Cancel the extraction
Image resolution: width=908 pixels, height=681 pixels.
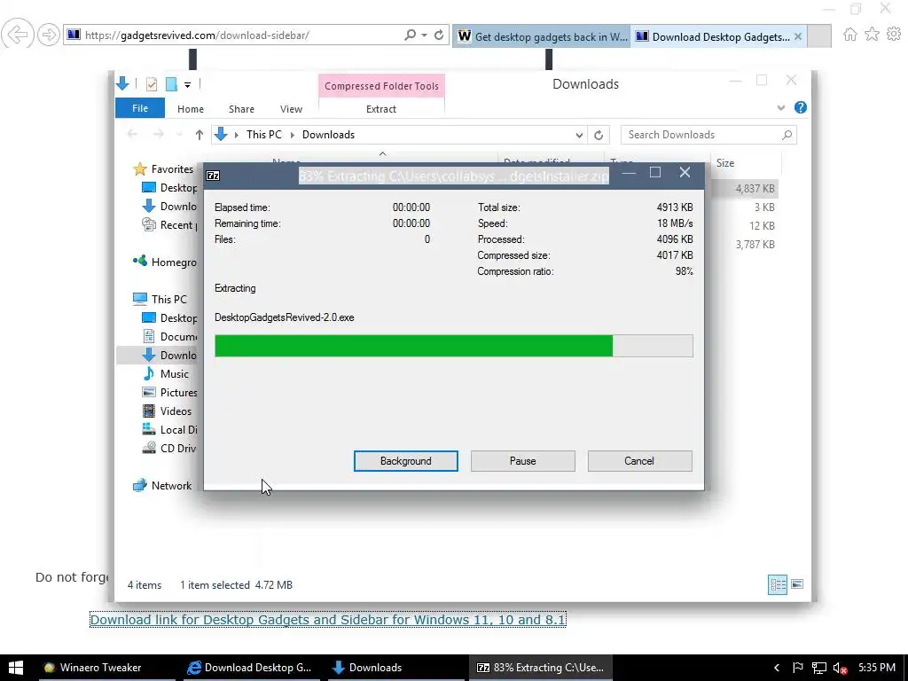[639, 461]
